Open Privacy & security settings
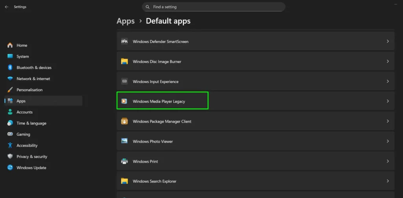Image resolution: width=403 pixels, height=198 pixels. coord(32,156)
